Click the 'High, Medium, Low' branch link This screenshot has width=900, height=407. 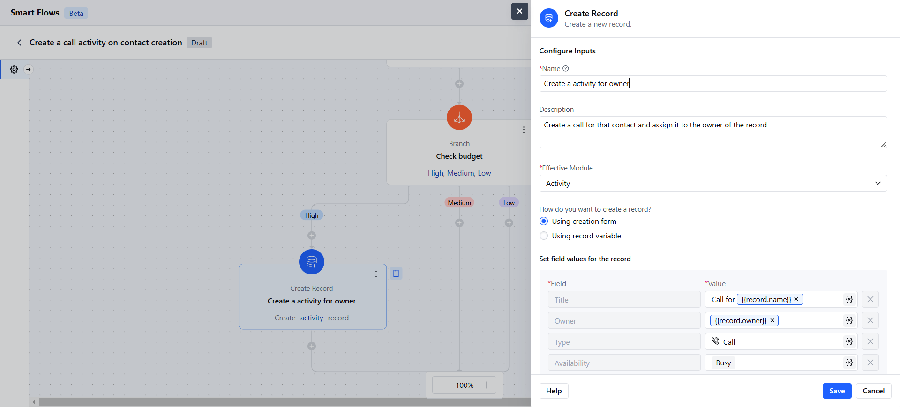coord(459,173)
